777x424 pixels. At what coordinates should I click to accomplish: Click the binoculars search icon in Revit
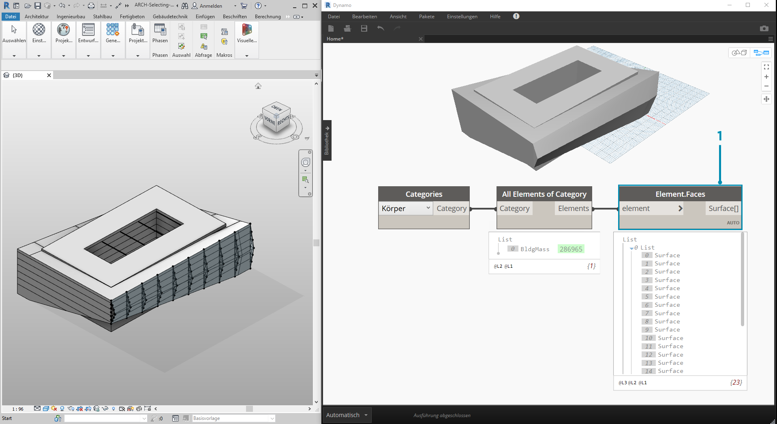click(x=185, y=6)
